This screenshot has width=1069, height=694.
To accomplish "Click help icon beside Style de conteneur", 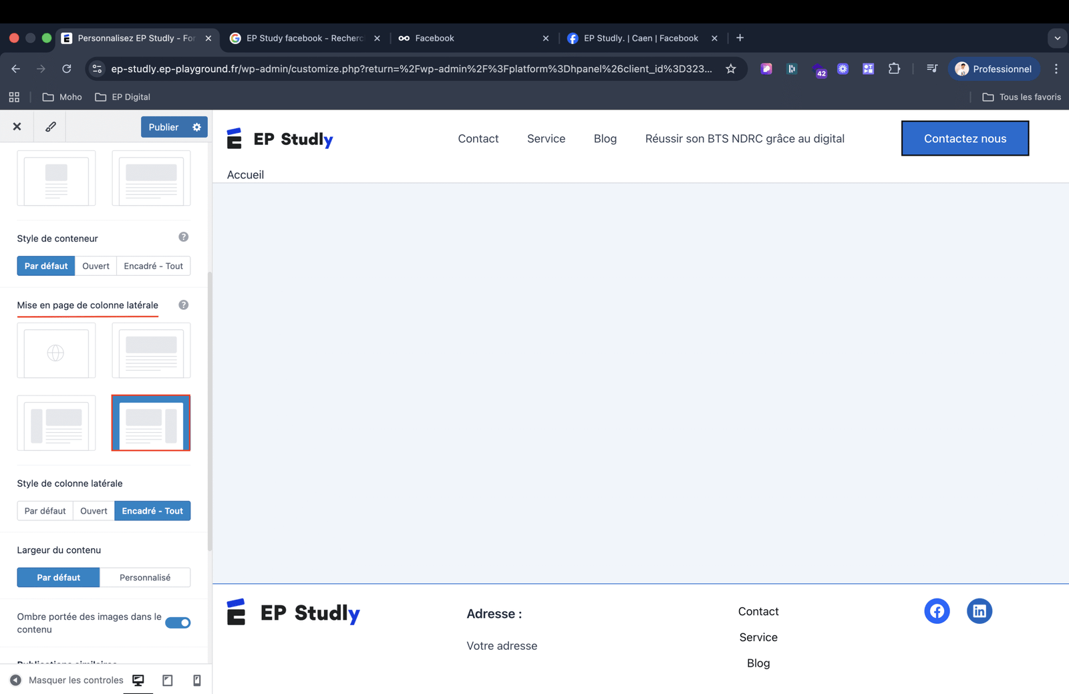I will [183, 237].
